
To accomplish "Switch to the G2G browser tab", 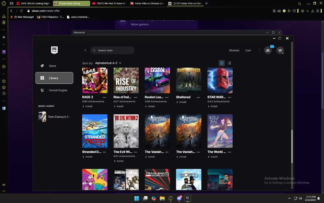I will coord(34,3).
